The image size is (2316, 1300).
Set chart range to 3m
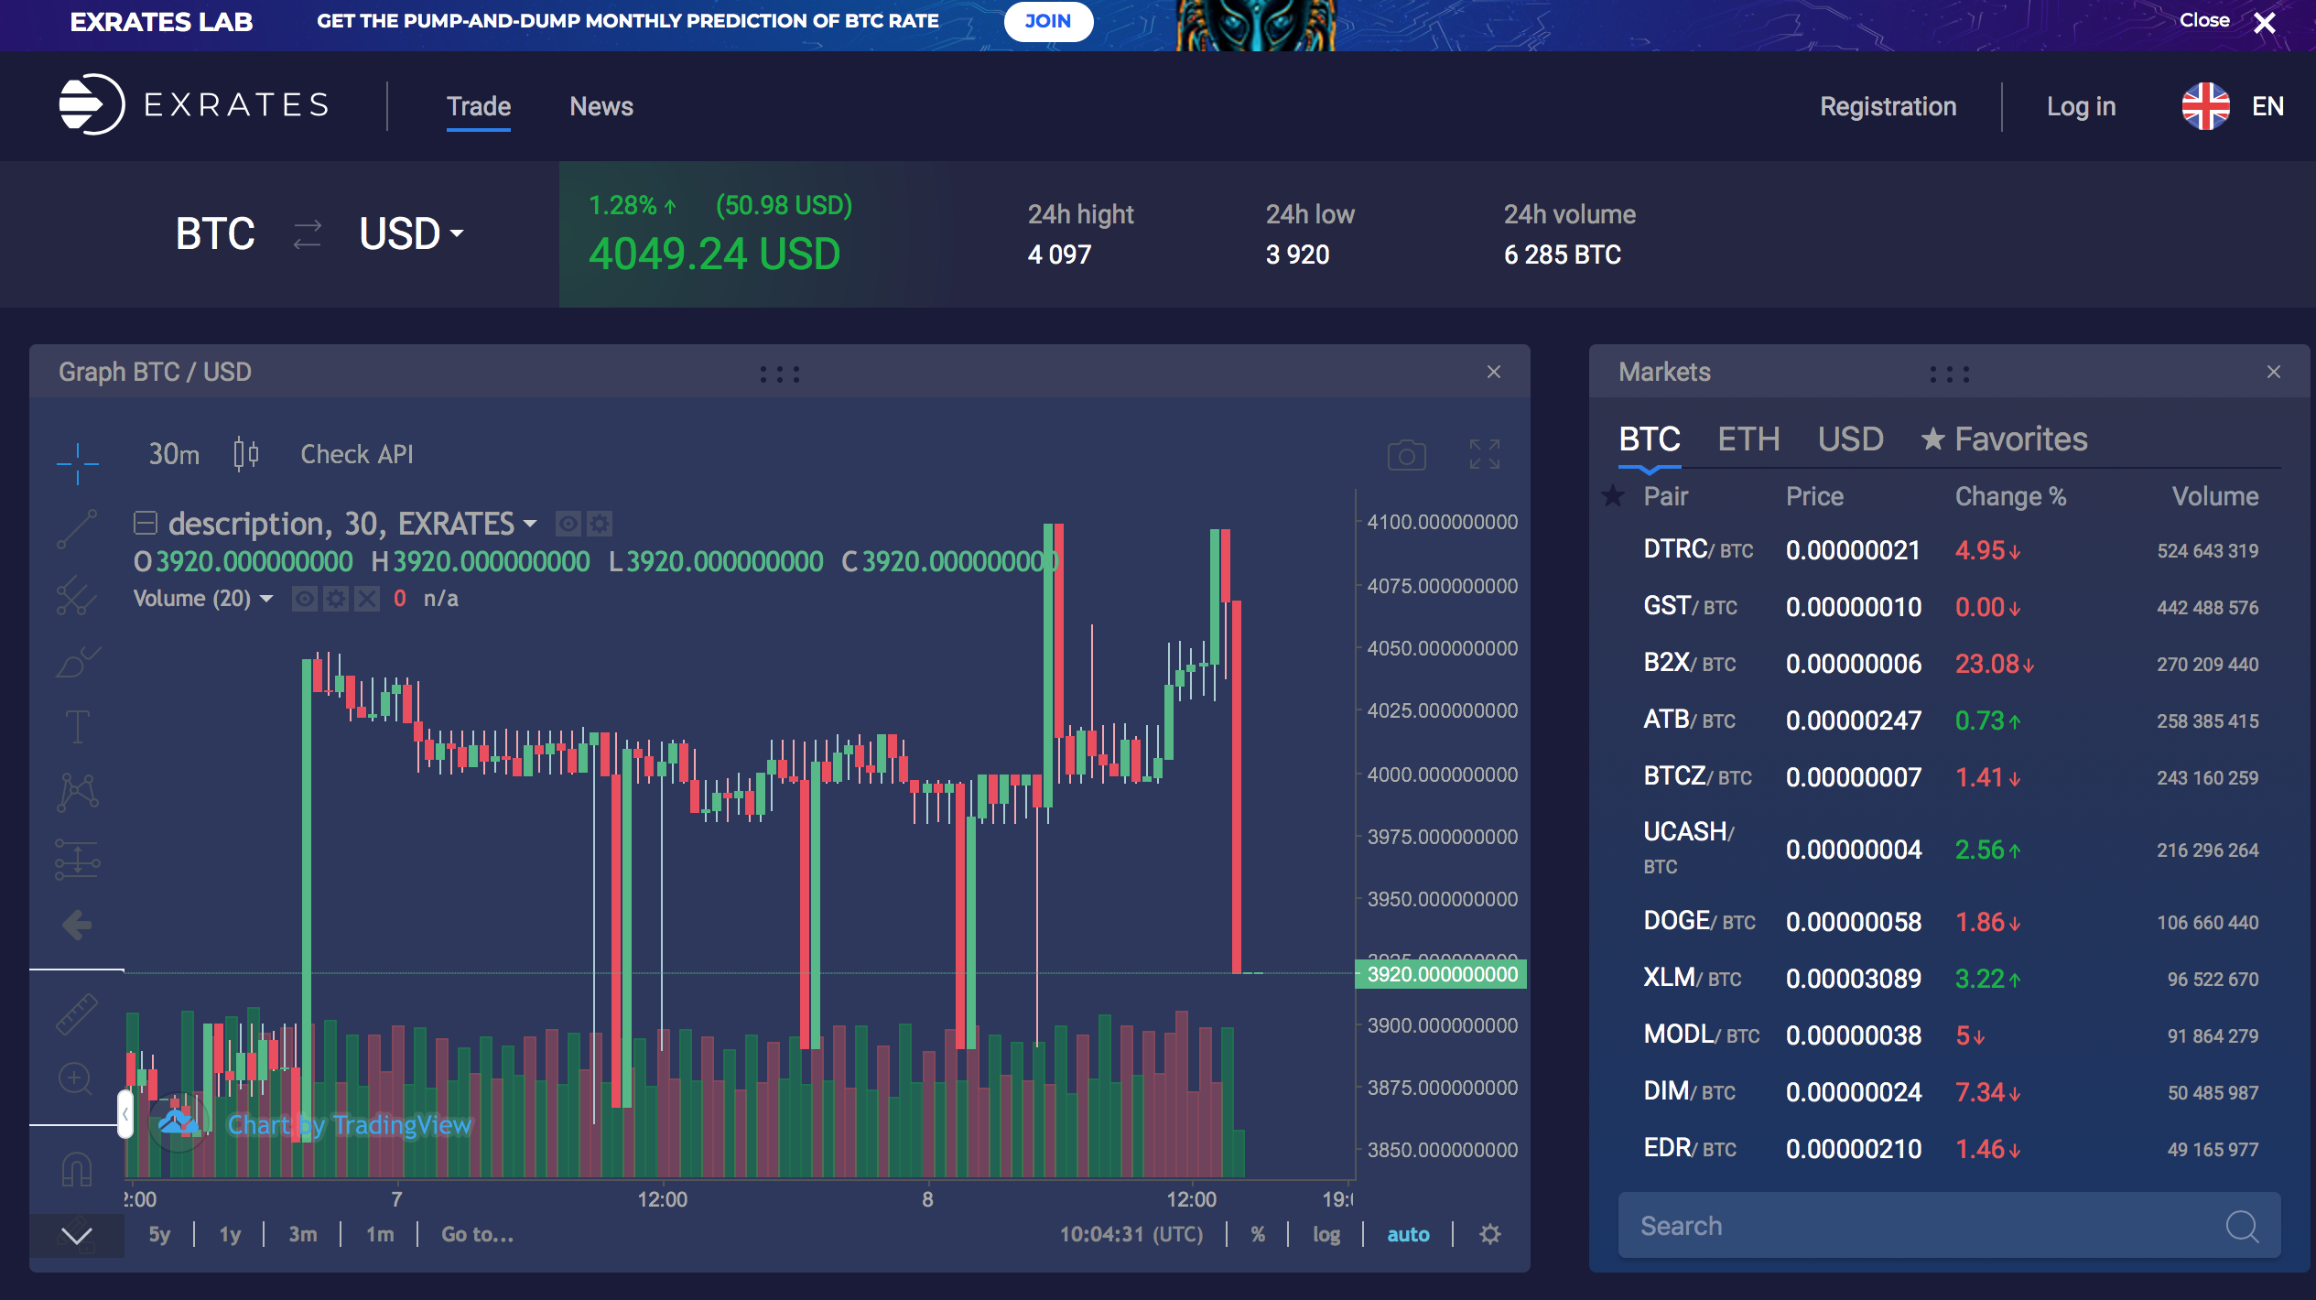[x=303, y=1234]
